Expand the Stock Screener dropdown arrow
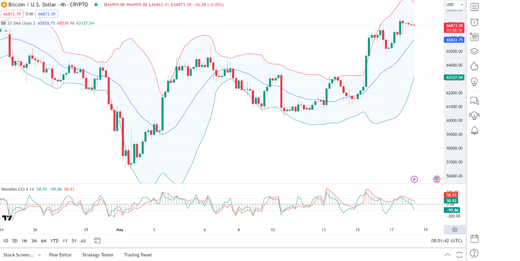Image resolution: width=520 pixels, height=261 pixels. point(40,255)
